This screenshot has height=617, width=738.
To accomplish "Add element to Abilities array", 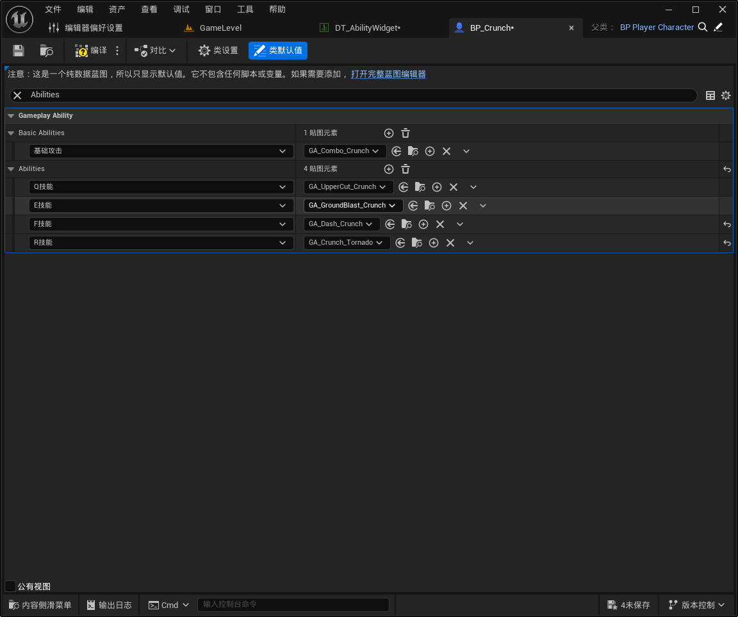I will point(389,169).
